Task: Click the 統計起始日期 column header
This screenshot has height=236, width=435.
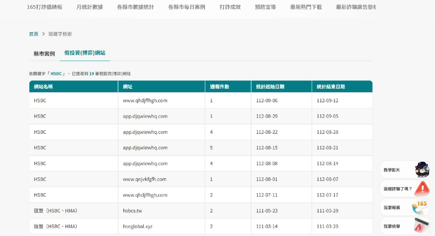Action: point(270,87)
